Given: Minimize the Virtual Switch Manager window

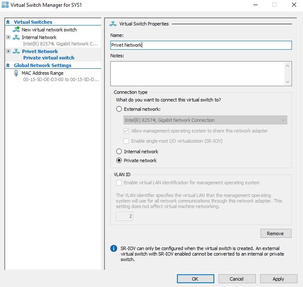Looking at the screenshot, I should tap(255, 5).
